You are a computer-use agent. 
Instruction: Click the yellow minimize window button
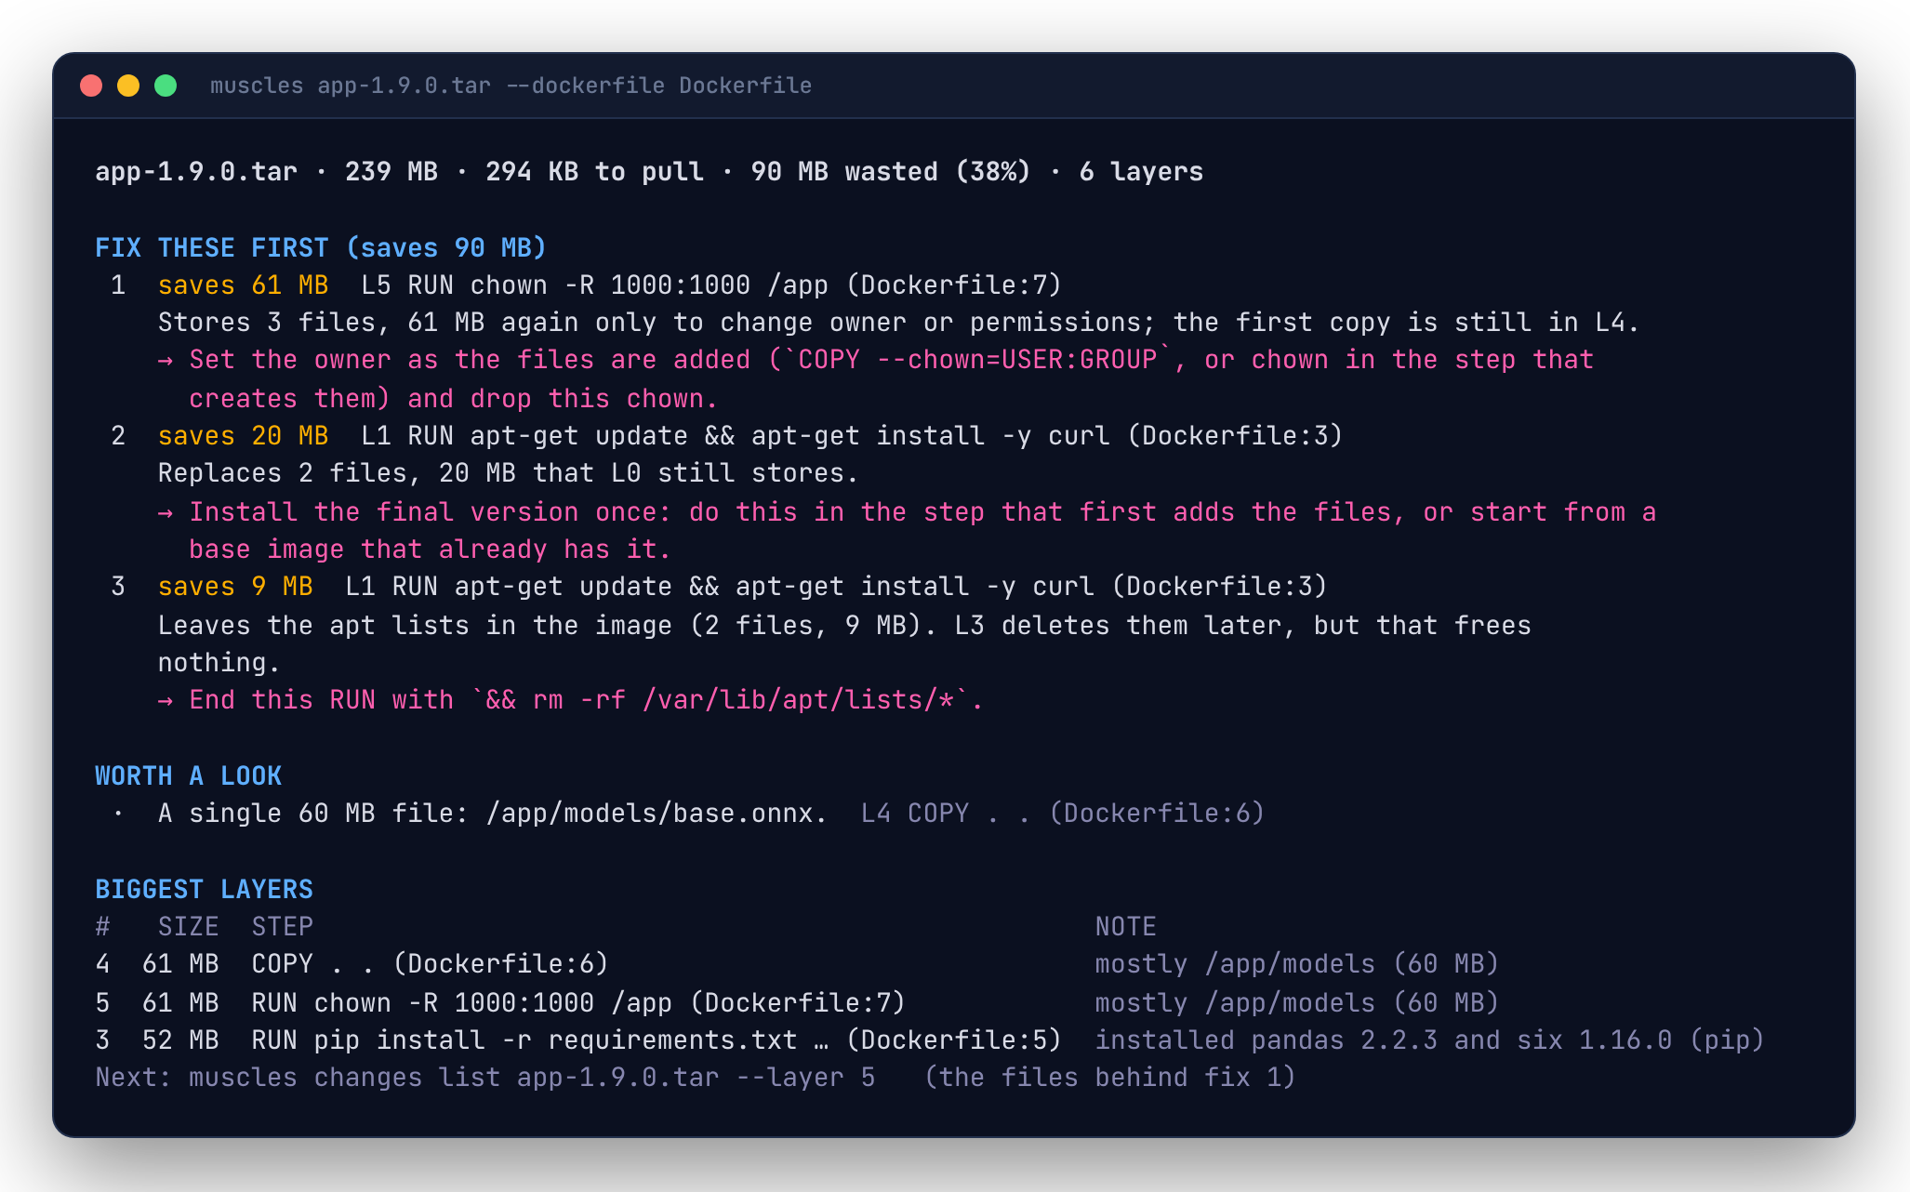coord(128,86)
